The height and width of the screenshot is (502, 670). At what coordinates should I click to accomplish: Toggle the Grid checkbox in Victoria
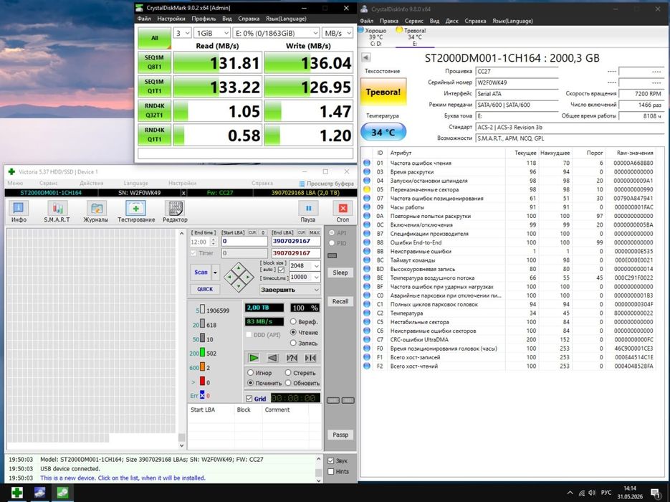249,399
